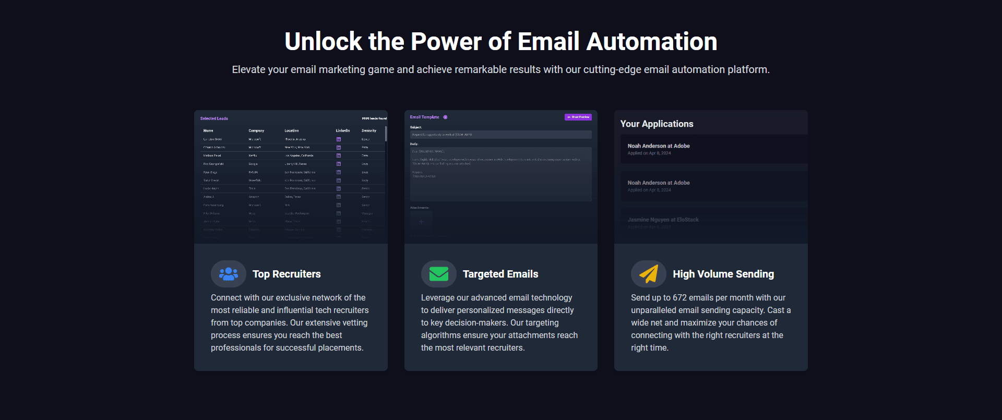The height and width of the screenshot is (420, 1002).
Task: Click the green envelope icon beside Targeted Emails
Action: (439, 274)
